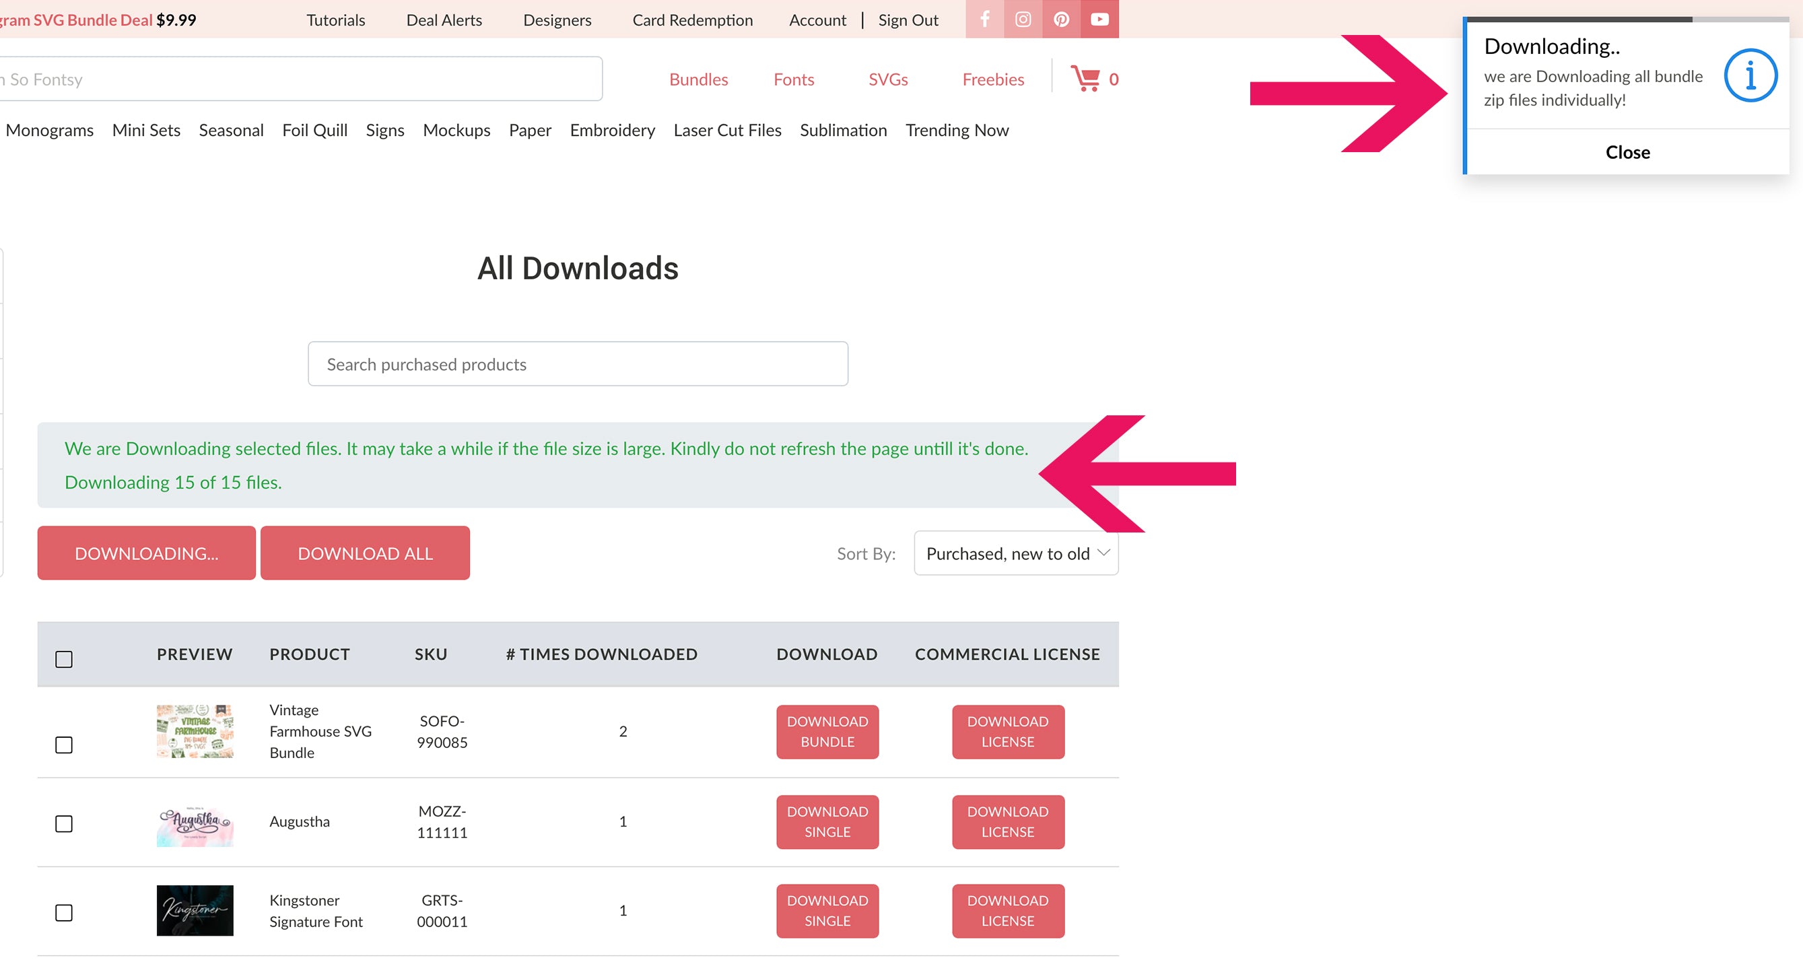Open the Freebies section
1803x964 pixels.
click(x=992, y=79)
